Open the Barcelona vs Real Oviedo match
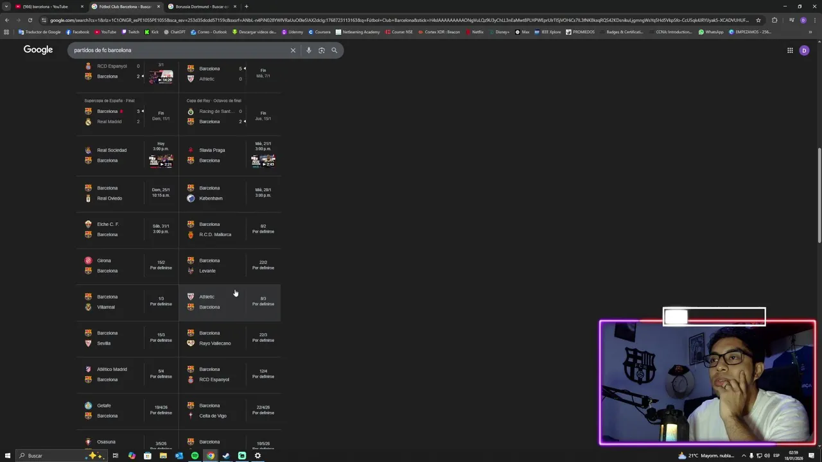Viewport: 822px width, 462px height. [x=127, y=193]
